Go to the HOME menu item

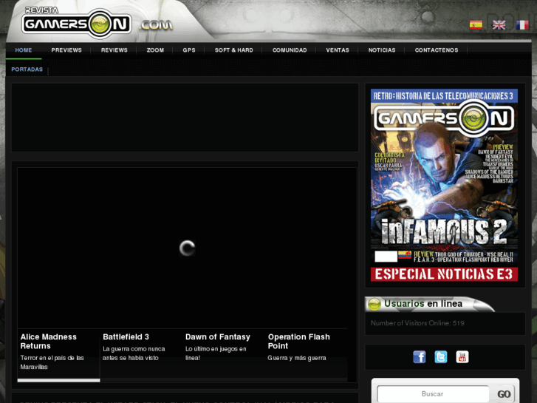(x=24, y=50)
